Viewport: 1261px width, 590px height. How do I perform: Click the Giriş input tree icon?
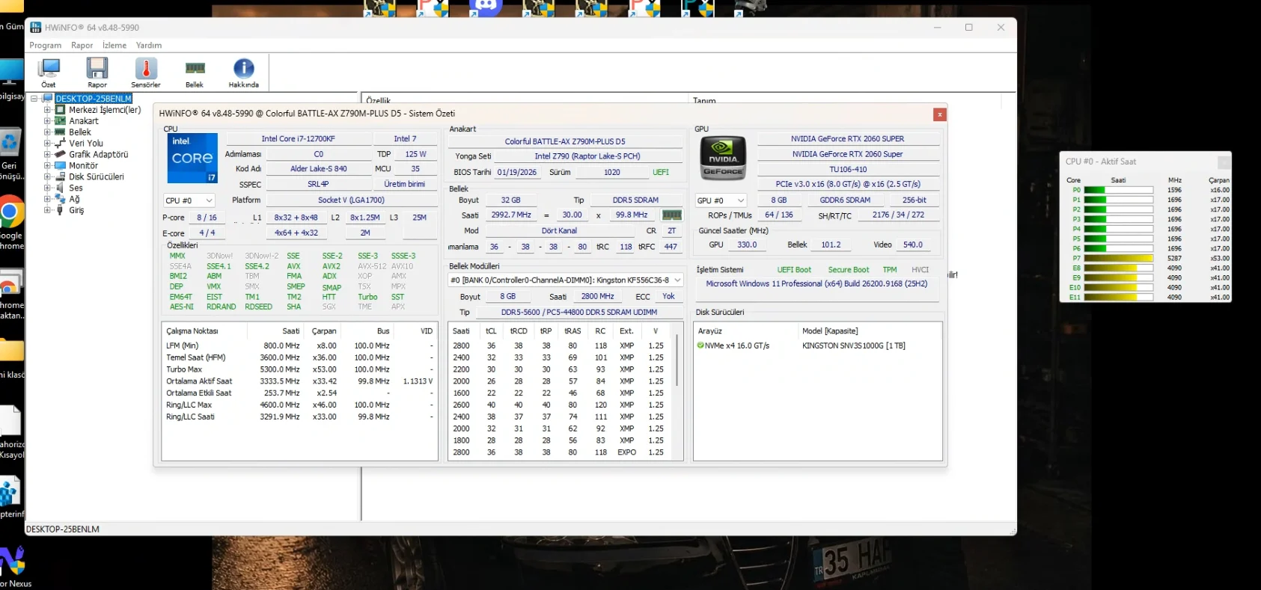point(60,211)
